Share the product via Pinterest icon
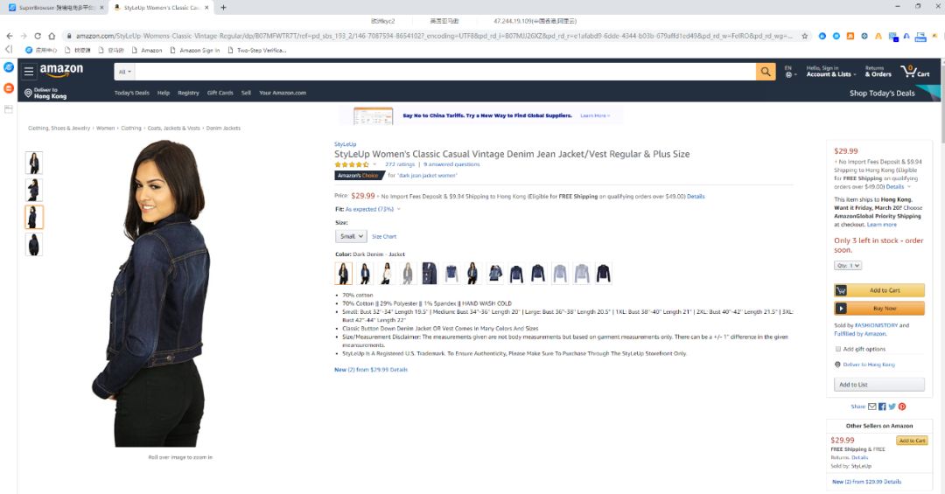Viewport: 945px width, 494px height. pos(901,407)
